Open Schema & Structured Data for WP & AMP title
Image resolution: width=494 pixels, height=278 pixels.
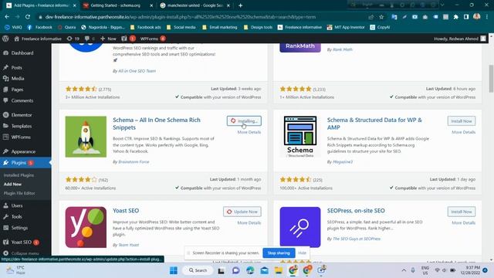pyautogui.click(x=374, y=124)
